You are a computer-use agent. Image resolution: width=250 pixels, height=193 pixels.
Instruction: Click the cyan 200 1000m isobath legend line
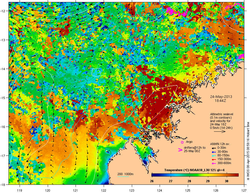[123, 177]
